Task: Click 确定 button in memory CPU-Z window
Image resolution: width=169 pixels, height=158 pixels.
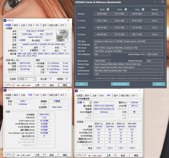Action: pyautogui.click(x=65, y=155)
